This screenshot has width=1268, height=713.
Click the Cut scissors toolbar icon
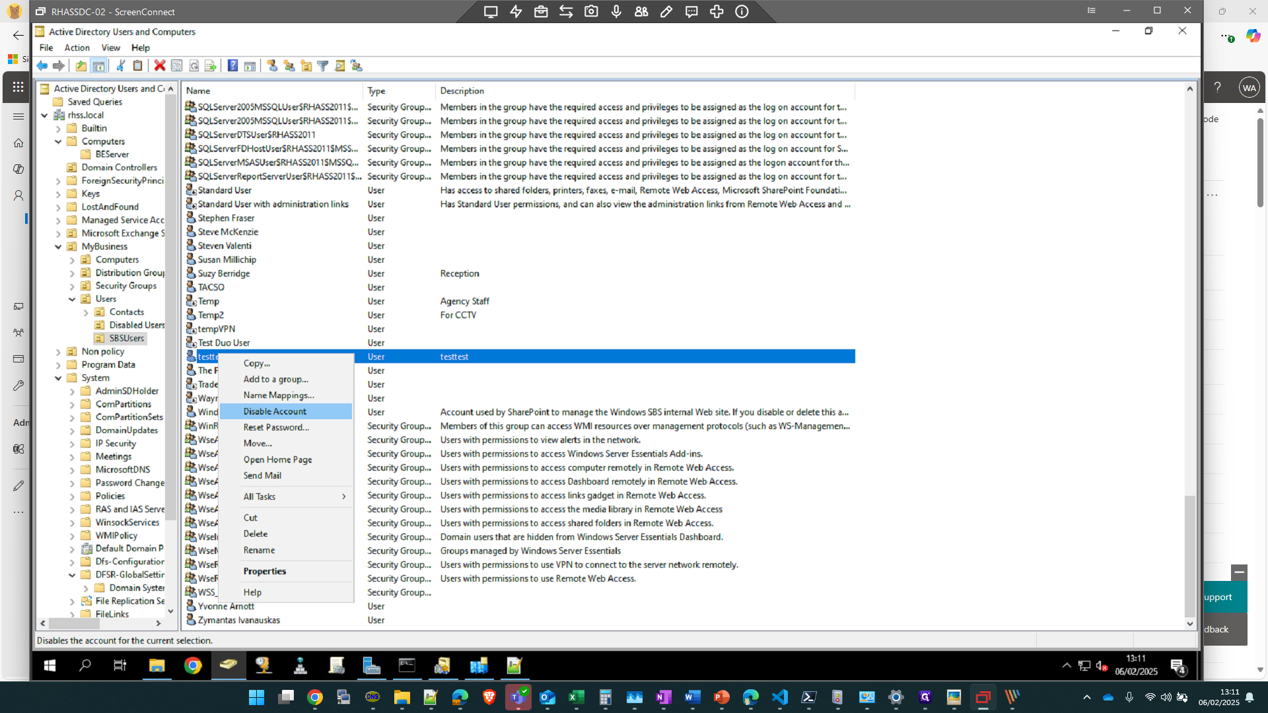(x=121, y=65)
